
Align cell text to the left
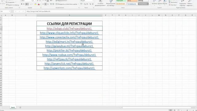point(43,4)
